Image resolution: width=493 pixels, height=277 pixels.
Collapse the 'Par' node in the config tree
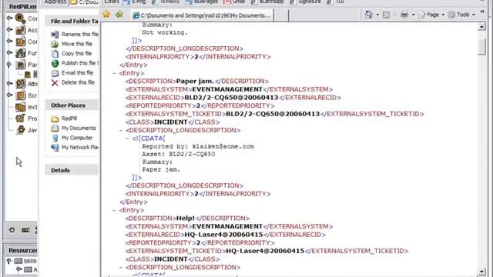[x=8, y=65]
